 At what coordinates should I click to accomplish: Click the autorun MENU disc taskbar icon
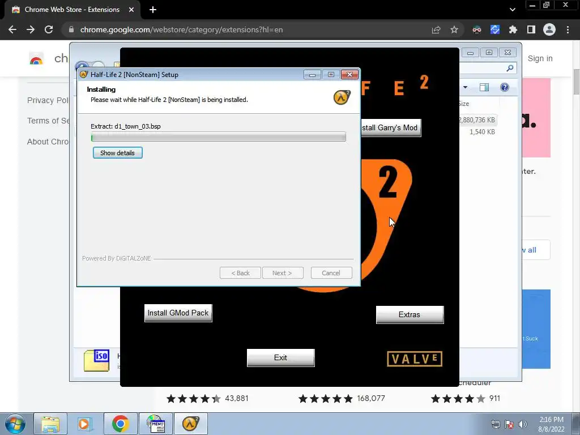[x=156, y=424]
